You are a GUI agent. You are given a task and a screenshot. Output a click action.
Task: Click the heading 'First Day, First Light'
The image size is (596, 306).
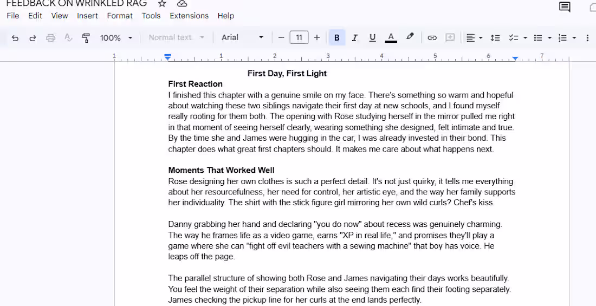click(x=287, y=73)
